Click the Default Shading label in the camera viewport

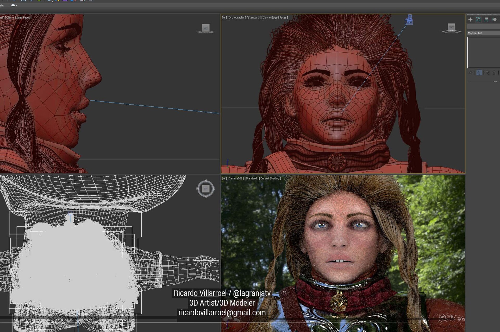click(x=270, y=178)
